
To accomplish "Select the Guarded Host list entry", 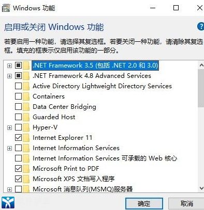I will point(54,117).
